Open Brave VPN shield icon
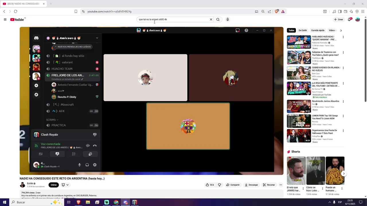Image resolution: width=367 pixels, height=206 pixels. point(357,11)
